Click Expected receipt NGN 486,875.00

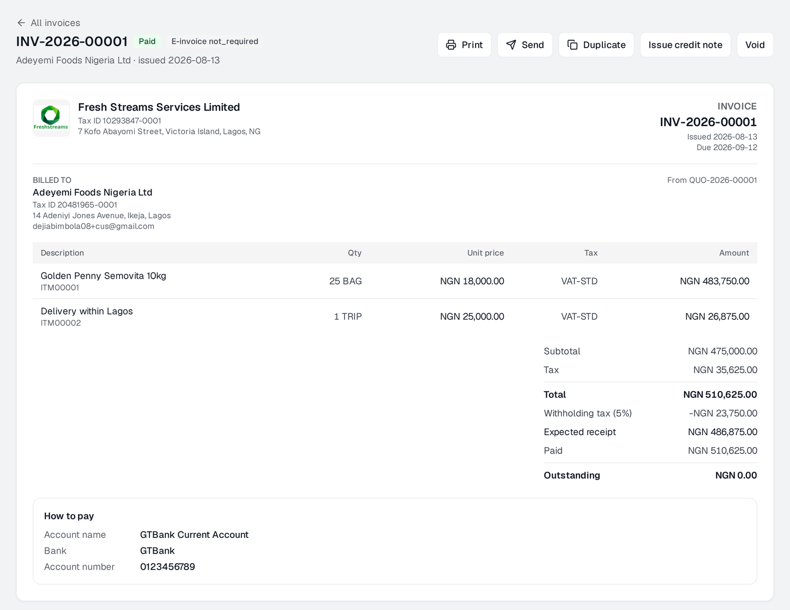click(722, 433)
